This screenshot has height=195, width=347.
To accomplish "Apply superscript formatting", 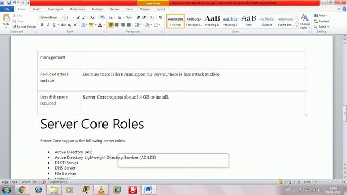I will (x=75, y=25).
